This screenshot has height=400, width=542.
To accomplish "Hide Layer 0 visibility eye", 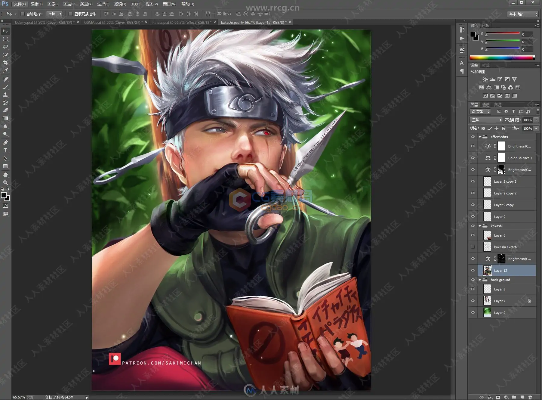I will click(x=473, y=313).
